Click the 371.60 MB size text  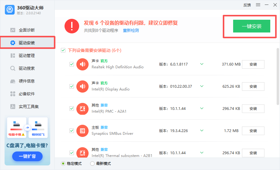(x=231, y=64)
